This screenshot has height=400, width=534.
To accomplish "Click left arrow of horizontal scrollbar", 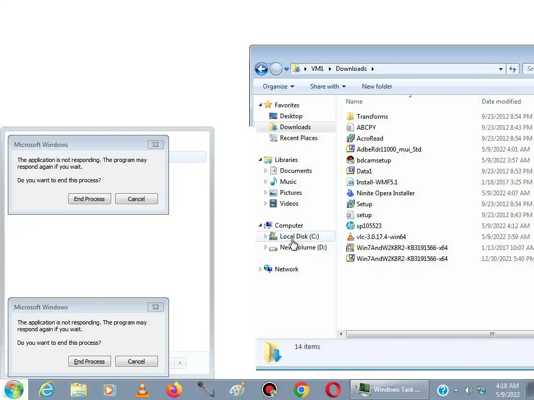I will pyautogui.click(x=341, y=334).
